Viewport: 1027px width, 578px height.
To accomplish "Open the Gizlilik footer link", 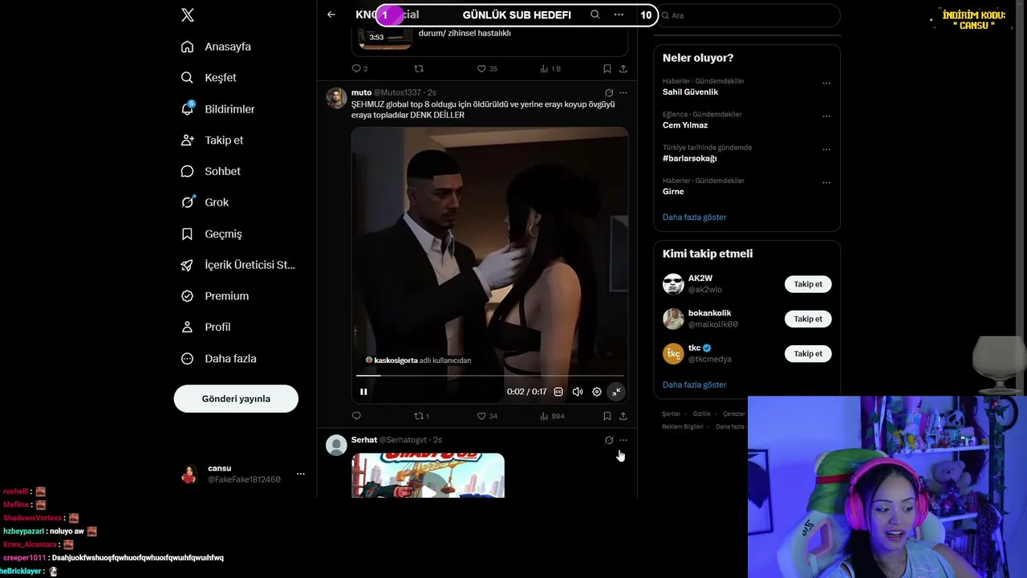I will point(701,414).
